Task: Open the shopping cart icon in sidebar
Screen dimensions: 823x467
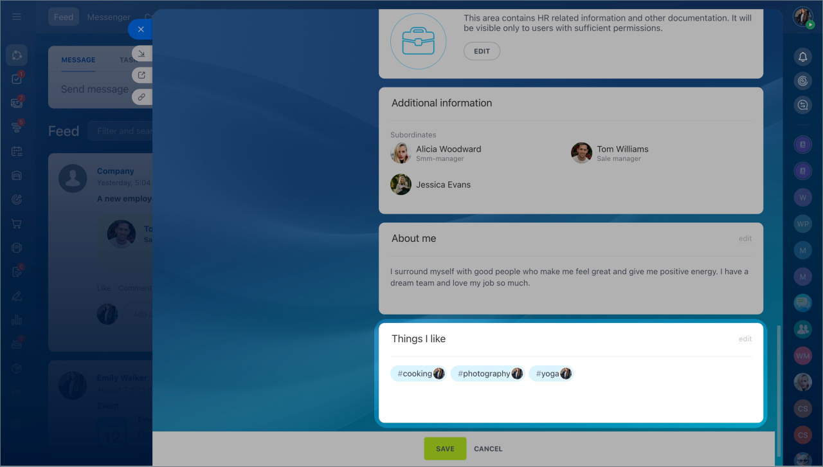Action: tap(17, 224)
